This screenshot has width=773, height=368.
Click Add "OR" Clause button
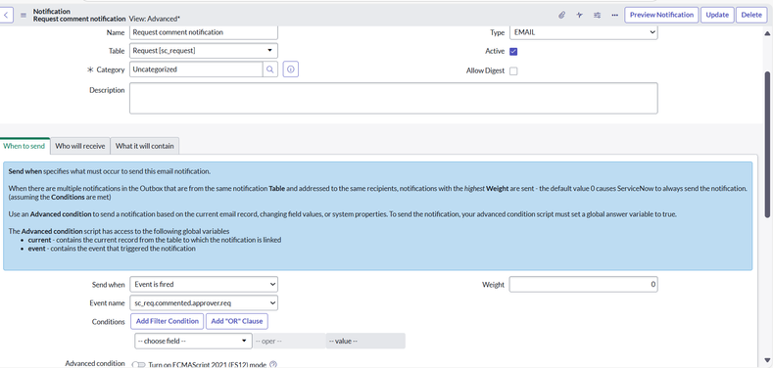237,321
